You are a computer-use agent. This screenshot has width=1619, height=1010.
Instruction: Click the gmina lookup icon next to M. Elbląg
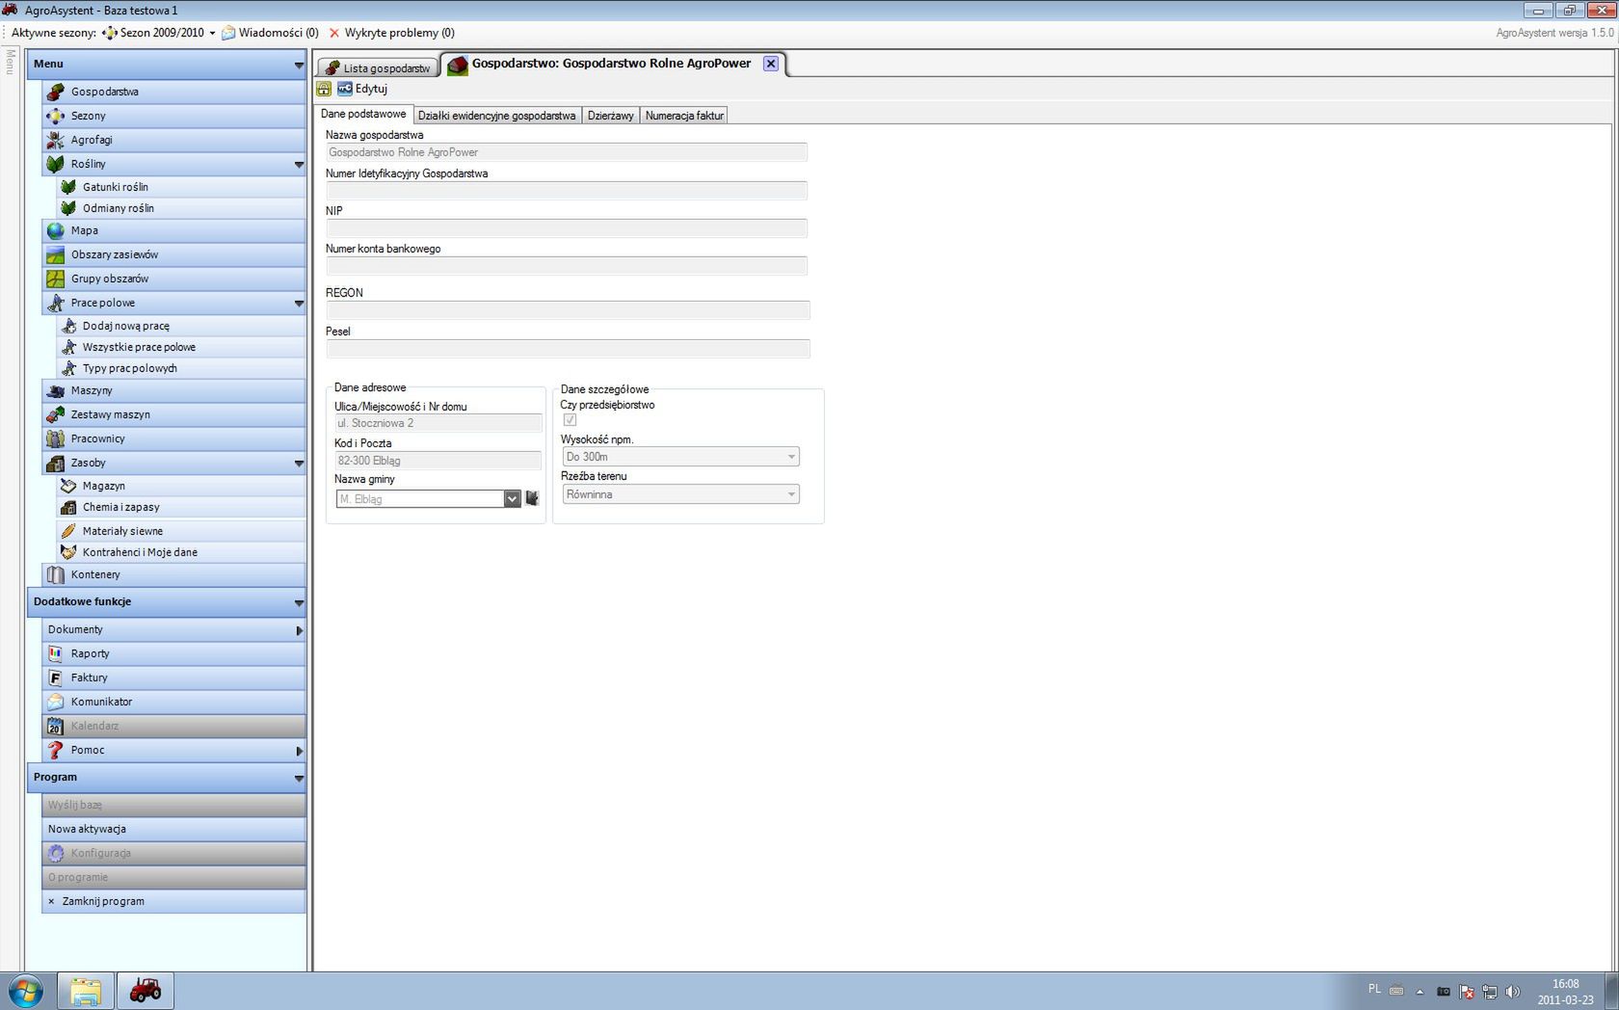point(532,498)
